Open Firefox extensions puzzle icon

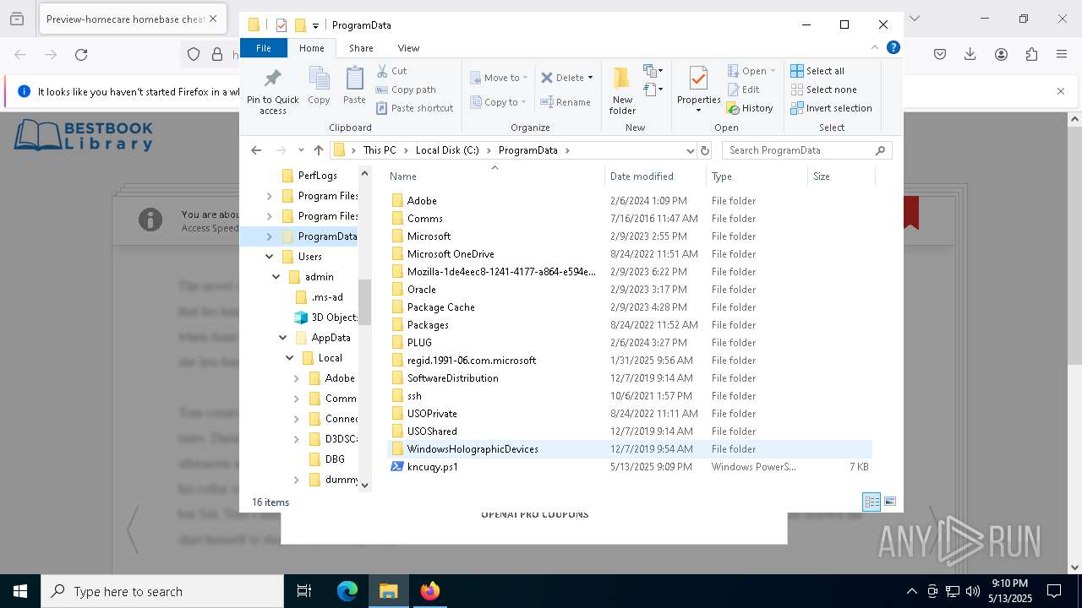[x=1031, y=55]
